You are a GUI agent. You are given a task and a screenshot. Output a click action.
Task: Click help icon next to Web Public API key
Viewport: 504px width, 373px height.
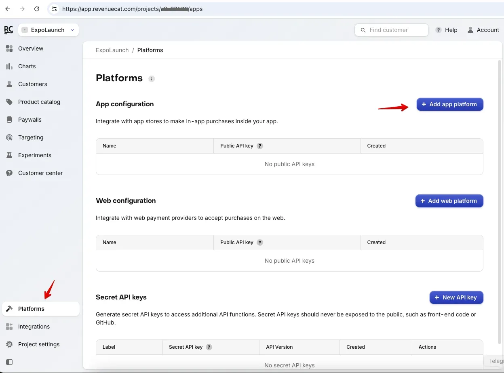(260, 242)
